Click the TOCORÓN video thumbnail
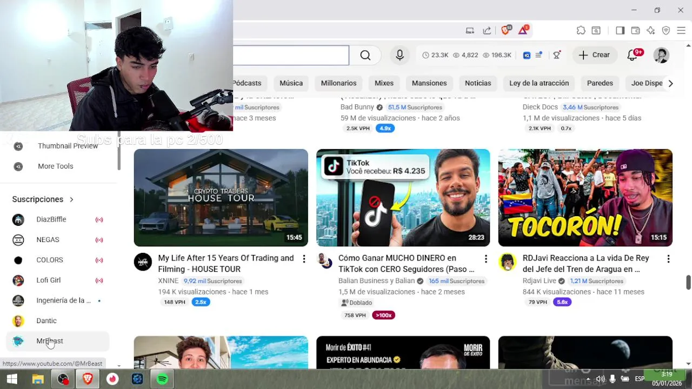 point(585,198)
